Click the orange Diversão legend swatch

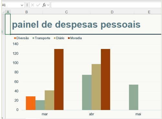15,38
